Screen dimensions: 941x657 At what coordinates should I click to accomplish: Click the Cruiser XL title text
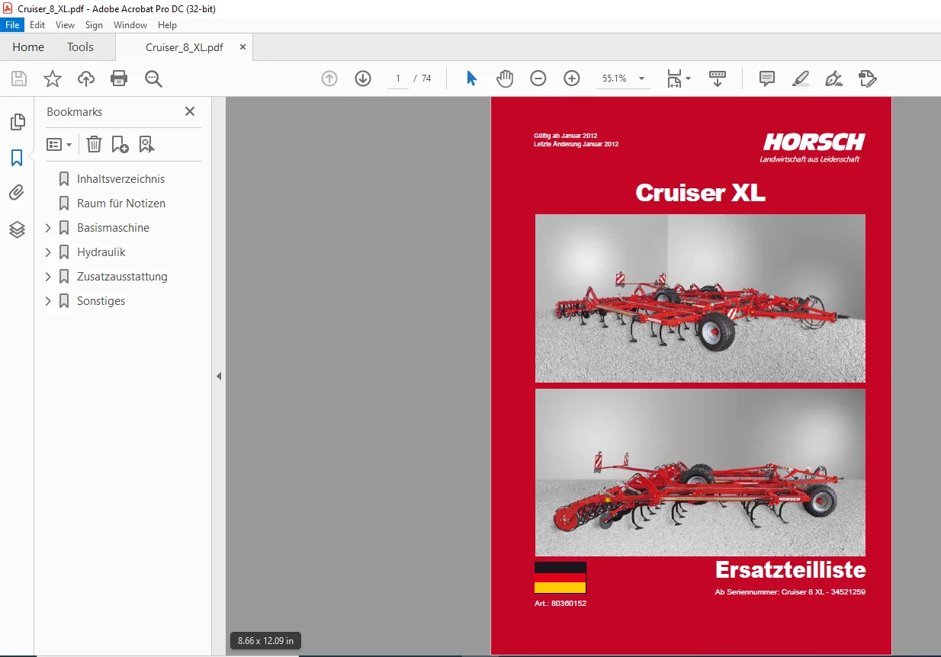[x=700, y=193]
